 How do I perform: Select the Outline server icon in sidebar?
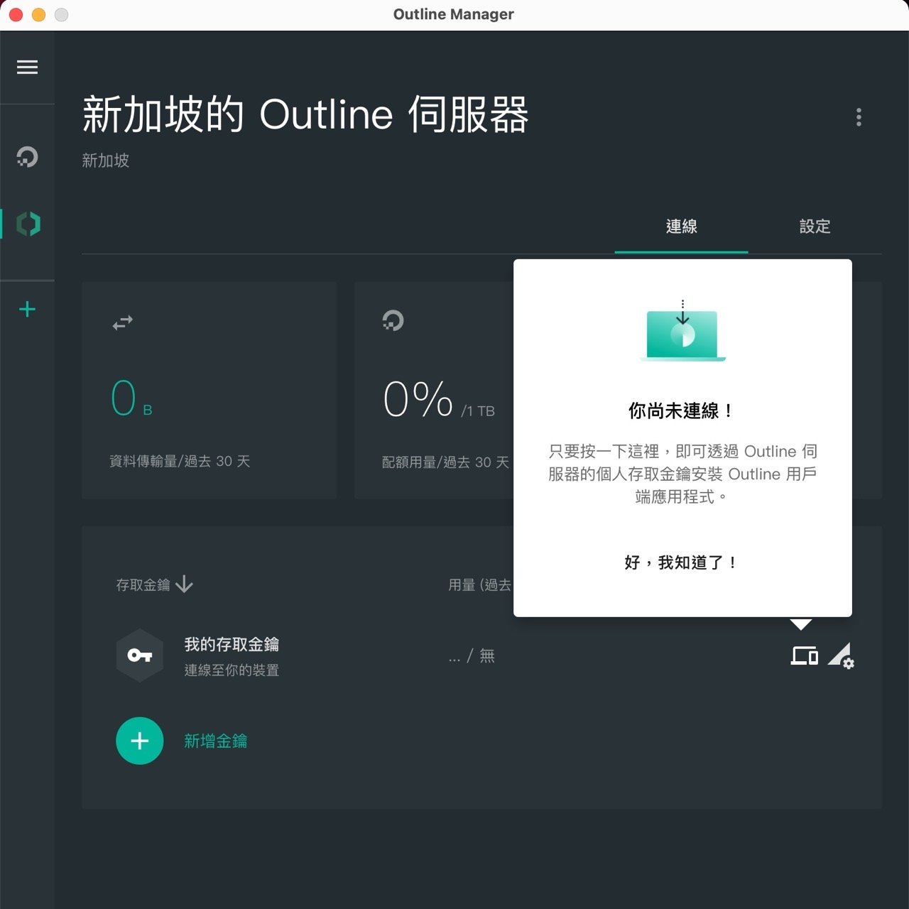[x=28, y=224]
